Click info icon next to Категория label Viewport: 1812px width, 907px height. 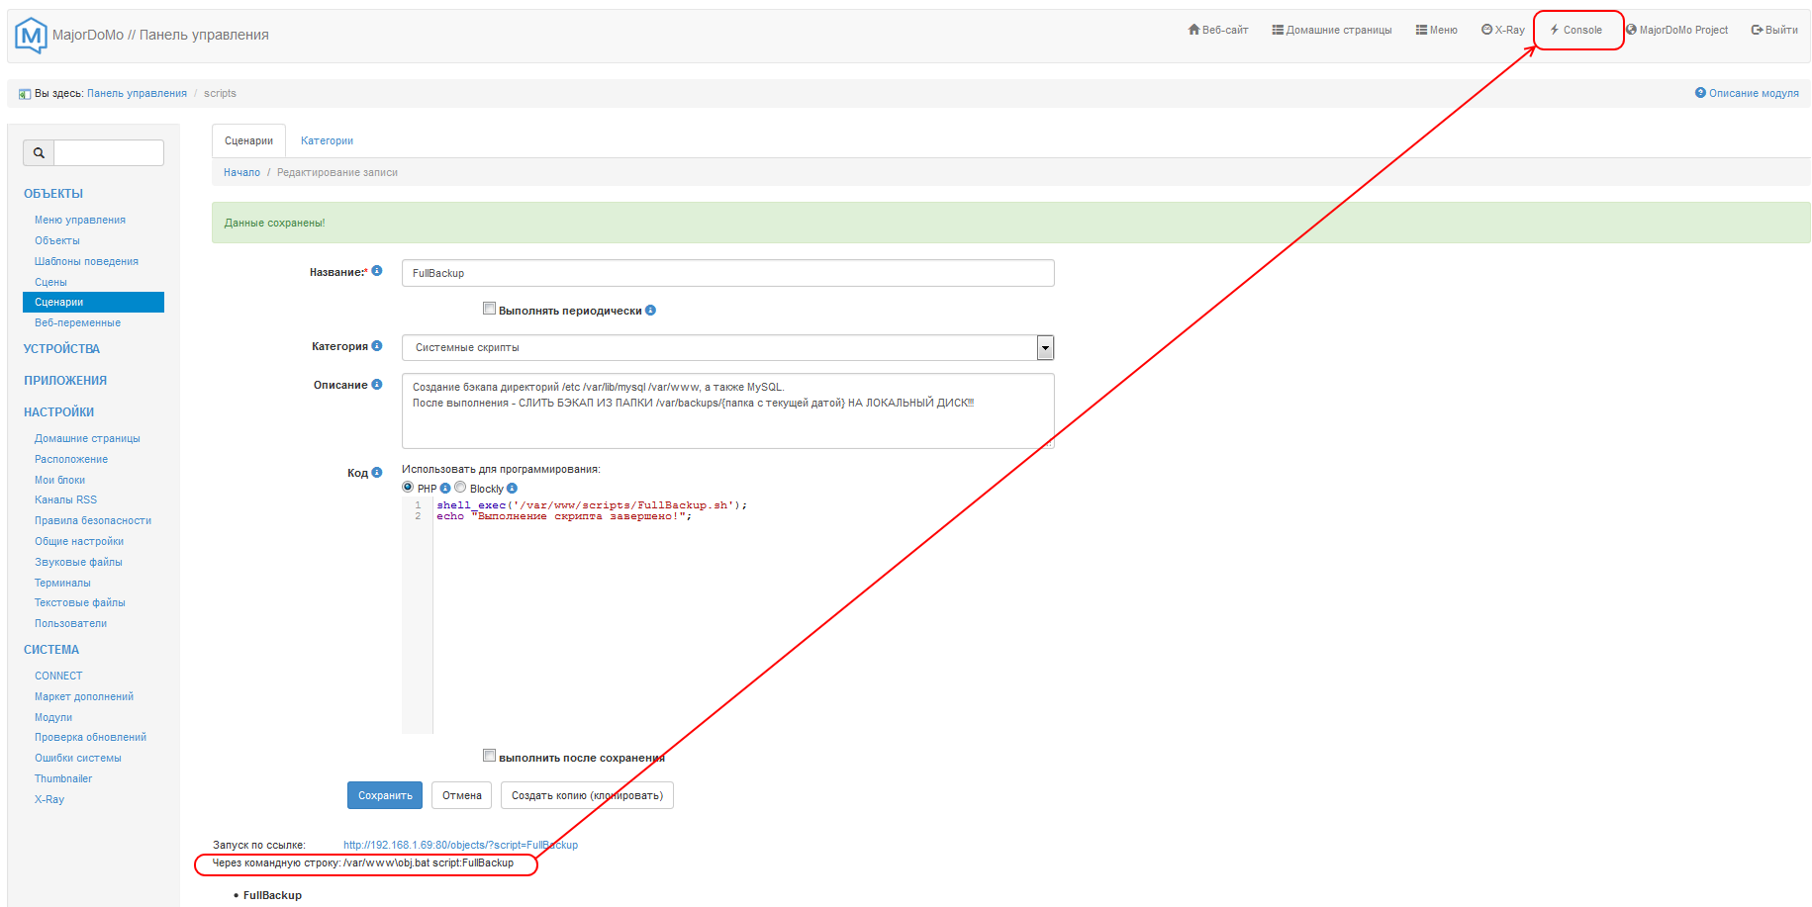[x=377, y=346]
